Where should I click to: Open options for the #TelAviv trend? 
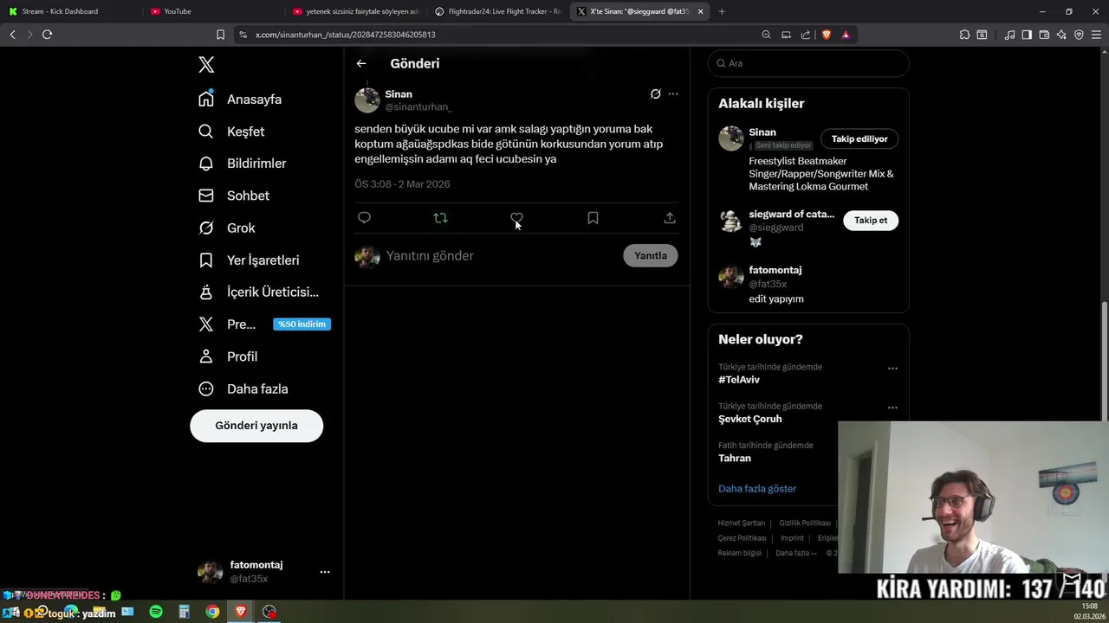(892, 369)
